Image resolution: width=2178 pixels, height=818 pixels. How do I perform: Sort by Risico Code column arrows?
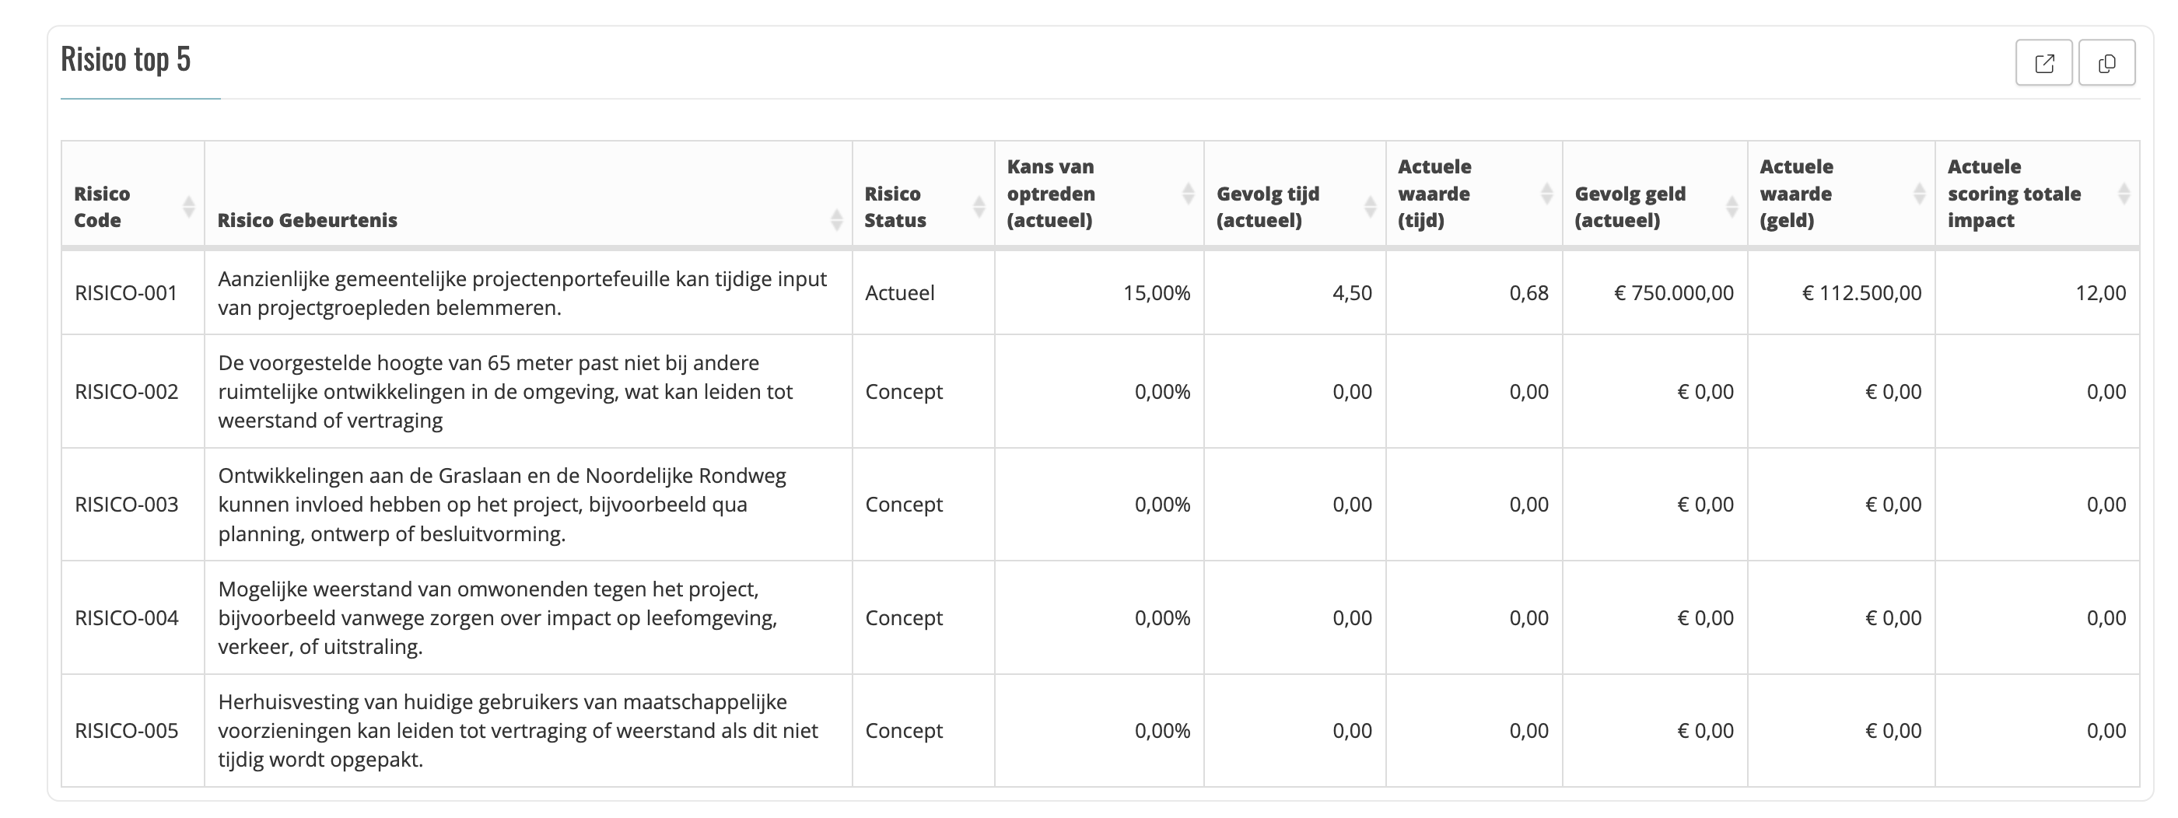188,207
